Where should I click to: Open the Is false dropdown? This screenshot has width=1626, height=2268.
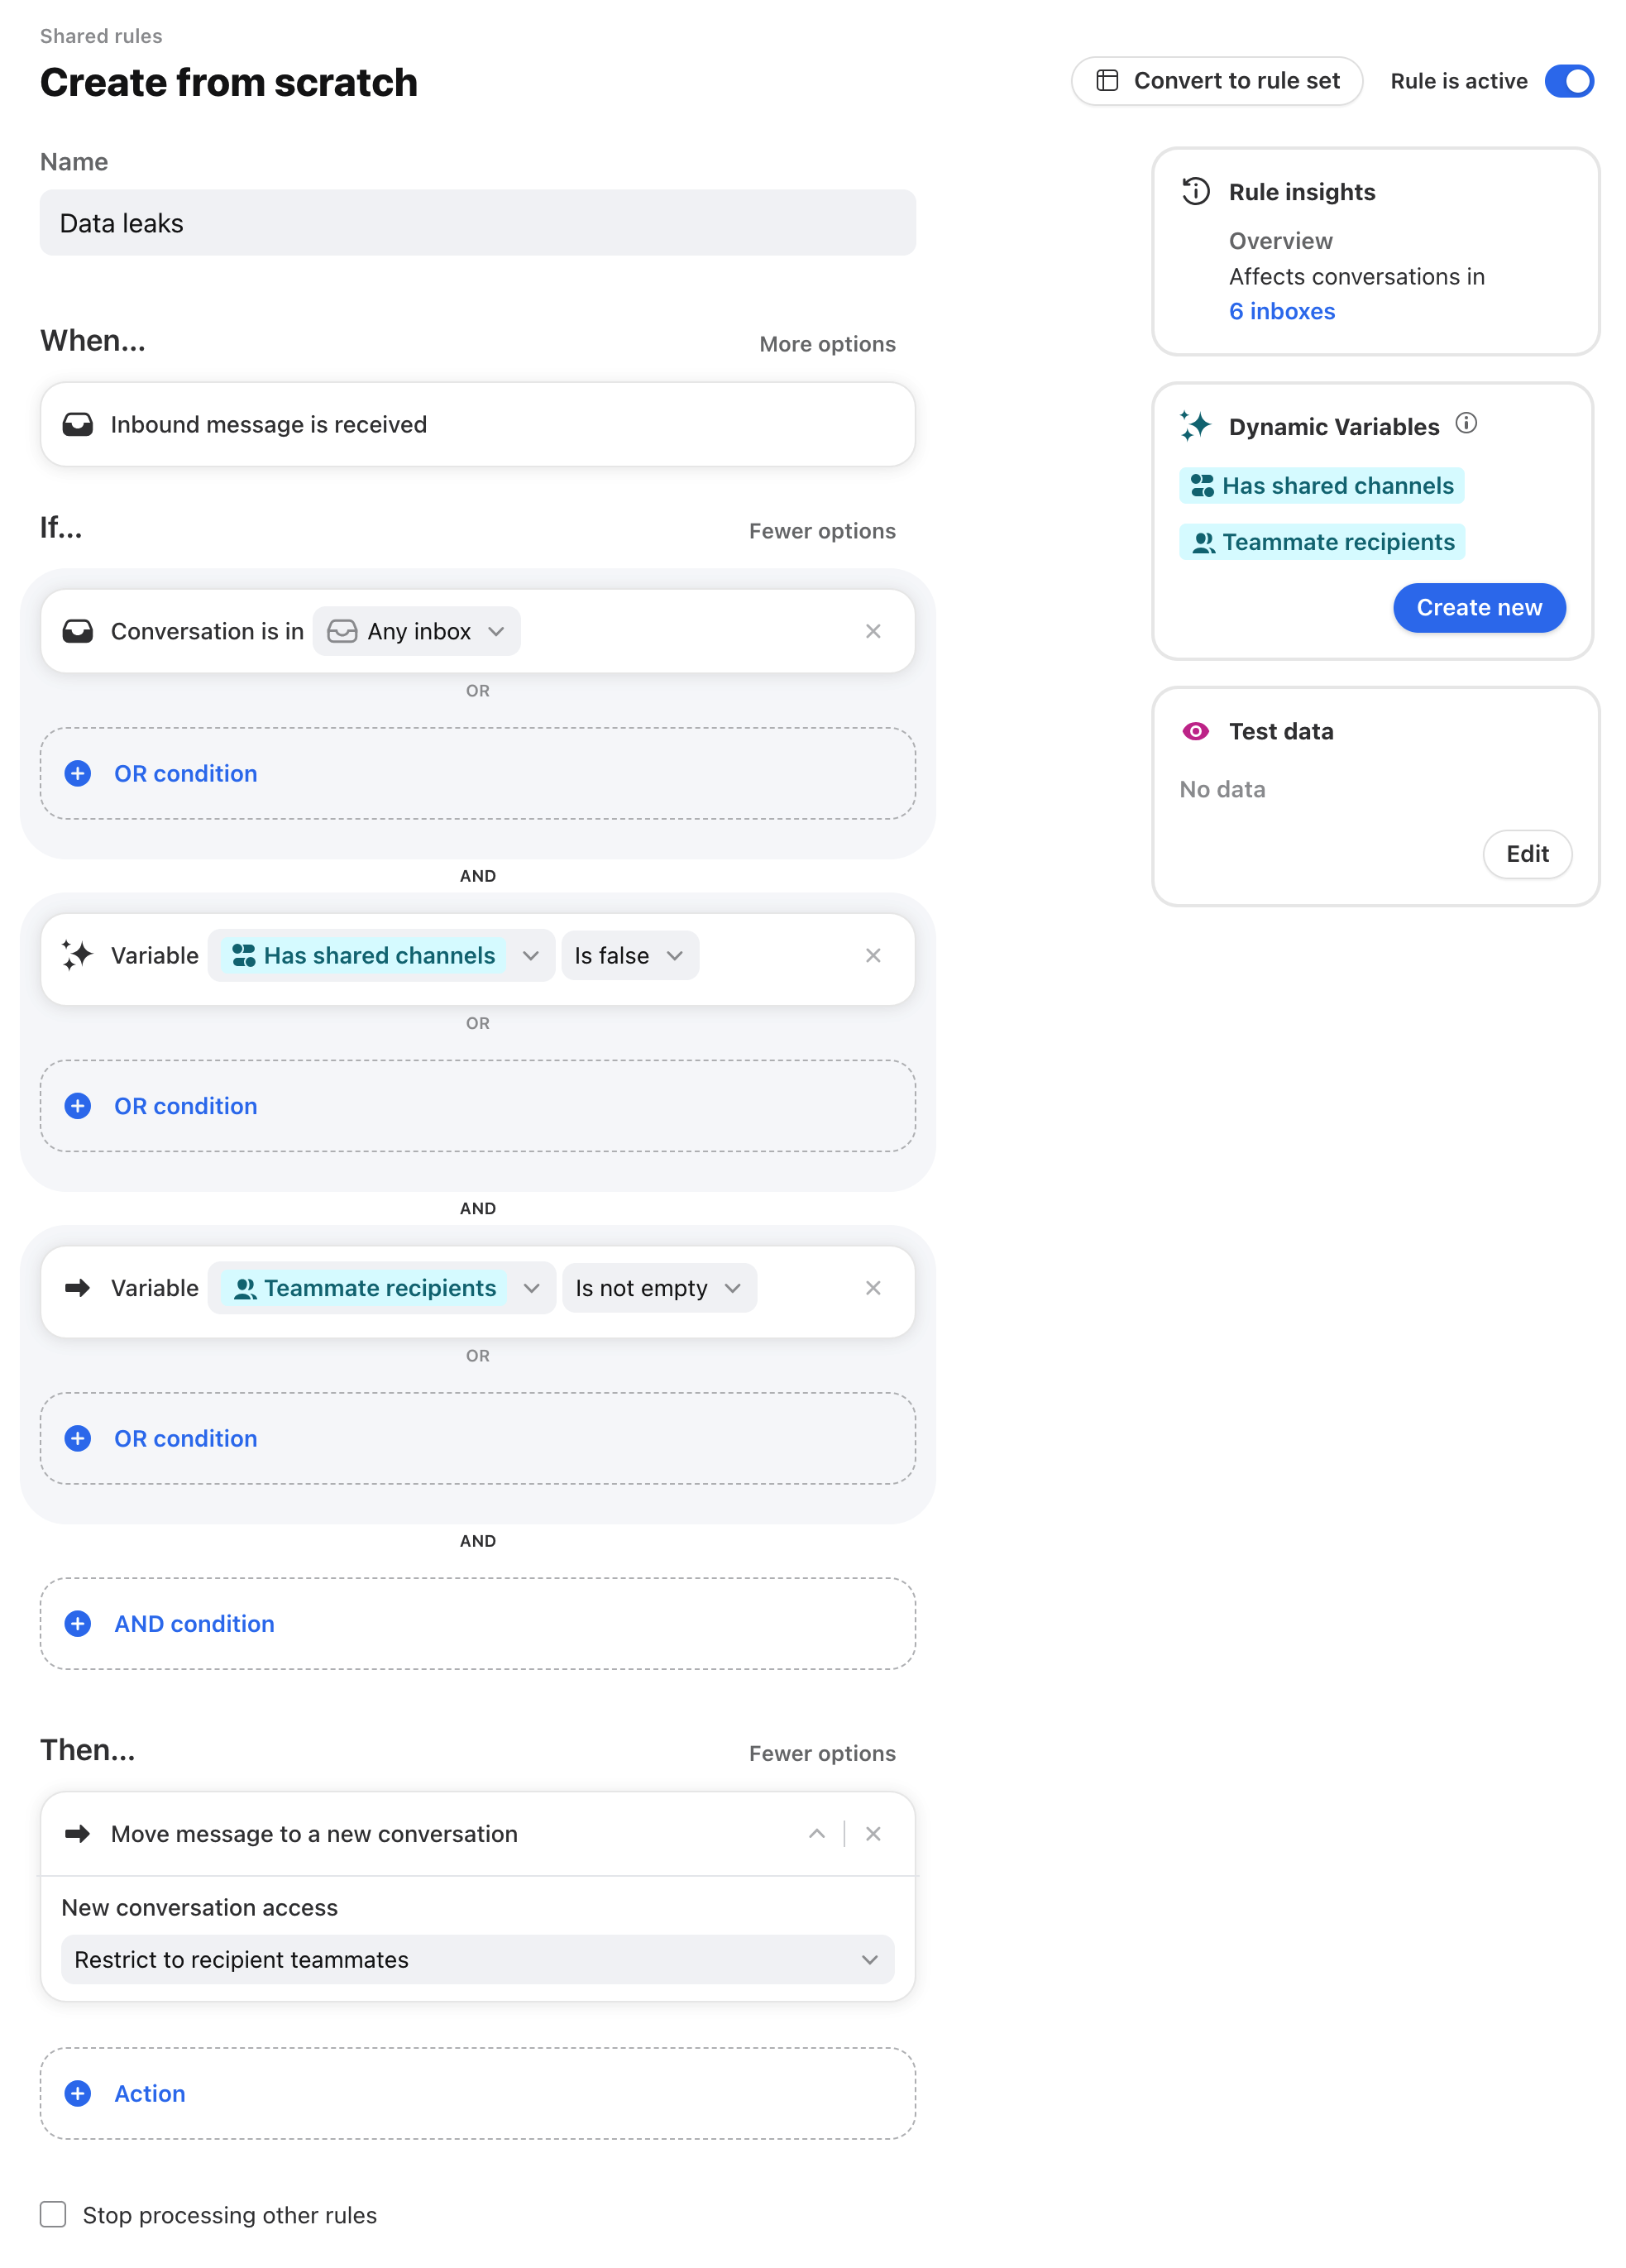click(629, 956)
